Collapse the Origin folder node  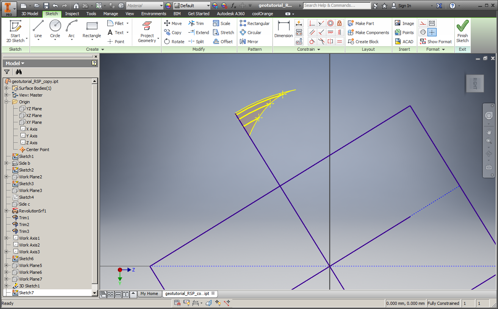point(6,102)
